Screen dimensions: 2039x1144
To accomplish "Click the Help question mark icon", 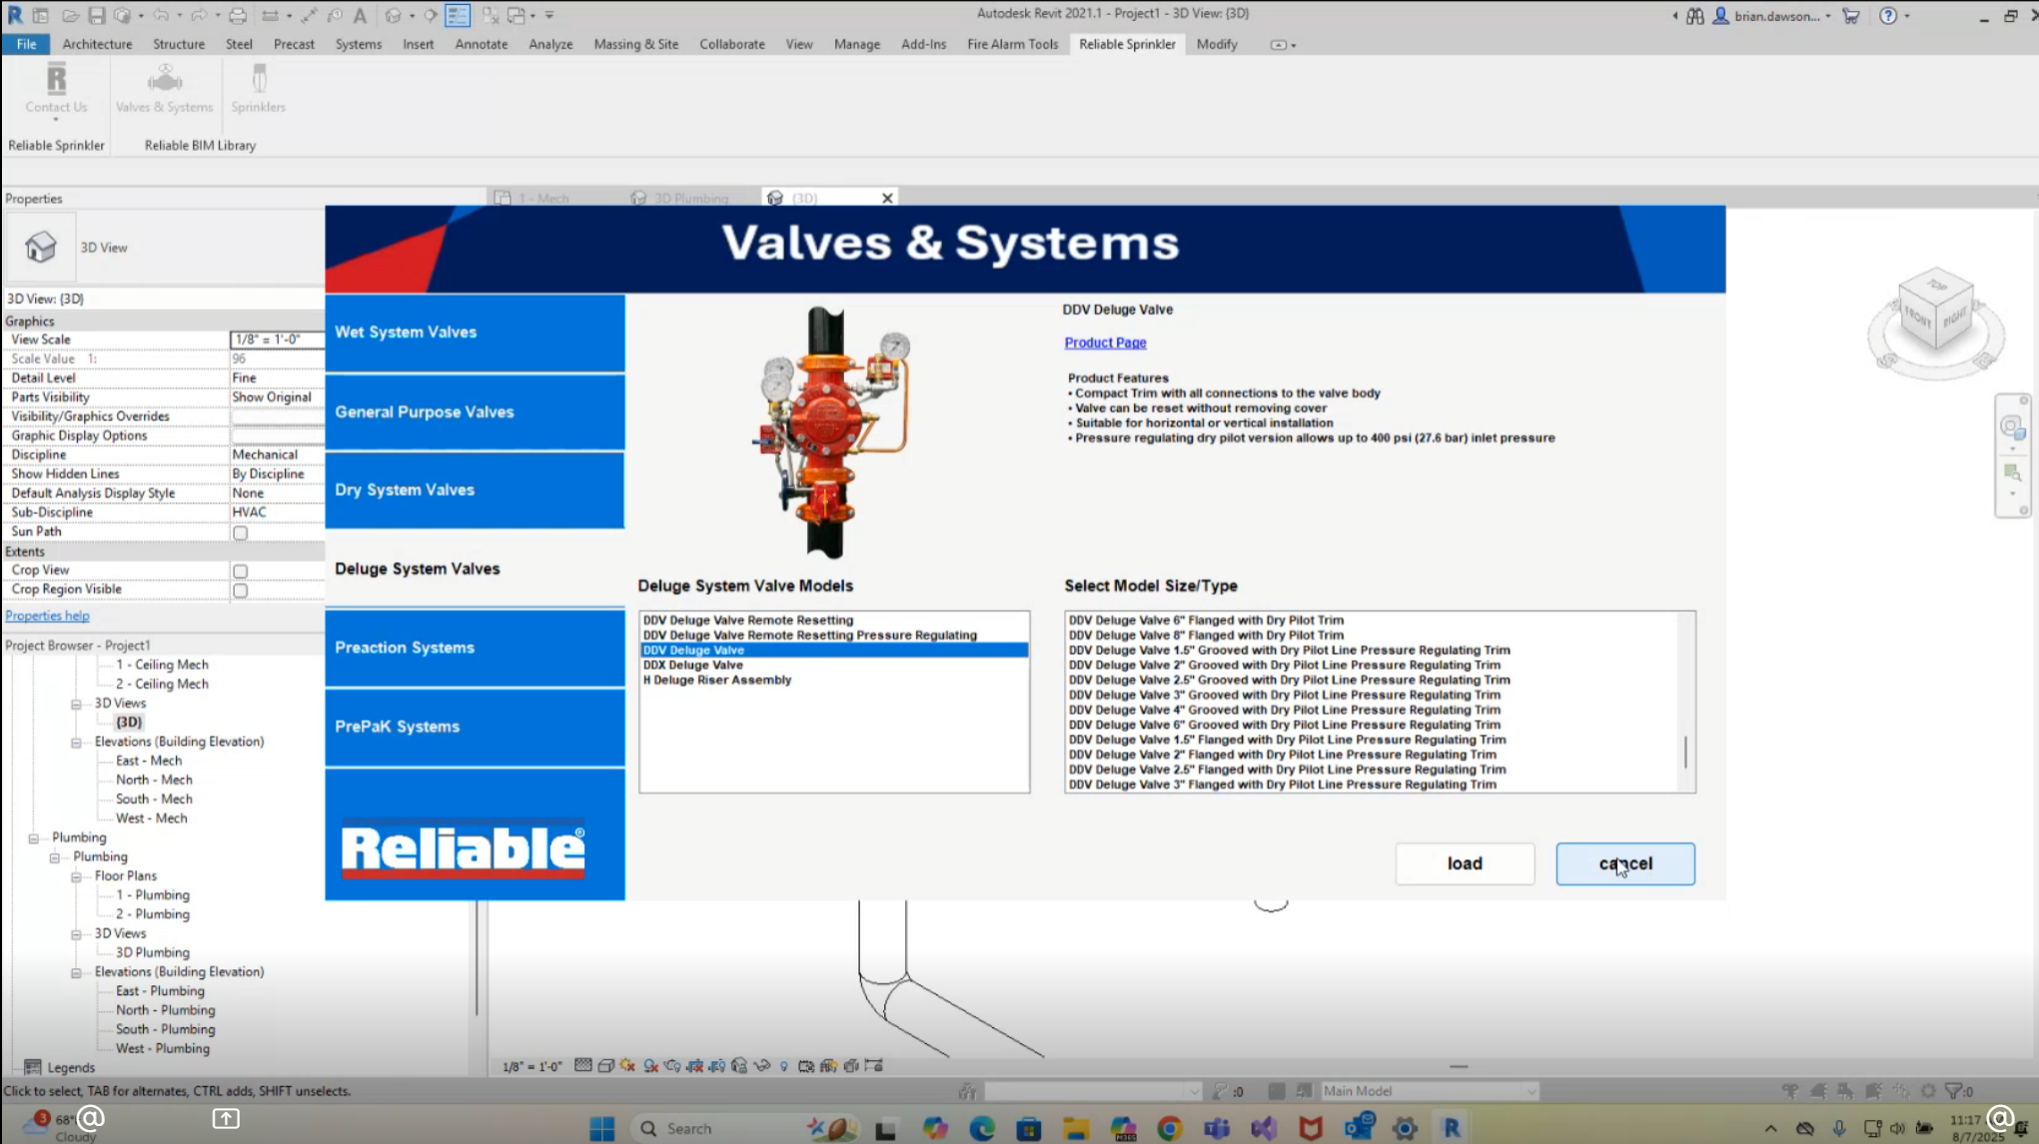I will (x=1887, y=15).
